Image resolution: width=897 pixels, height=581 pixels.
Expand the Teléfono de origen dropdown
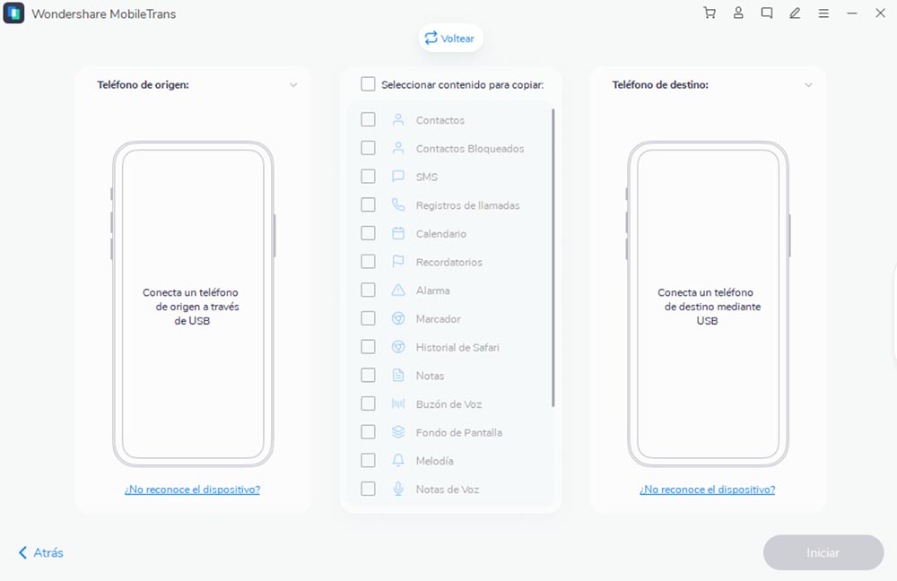293,84
